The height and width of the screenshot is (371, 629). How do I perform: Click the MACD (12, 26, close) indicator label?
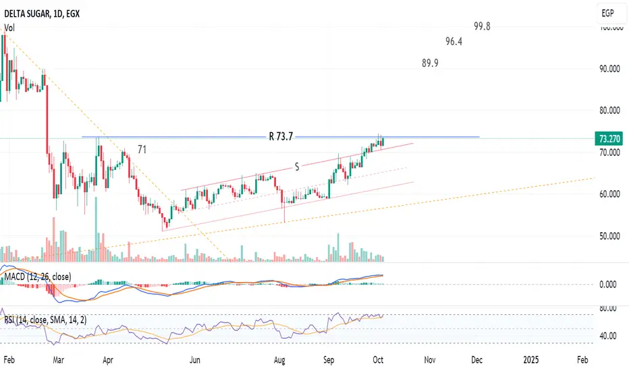point(38,277)
